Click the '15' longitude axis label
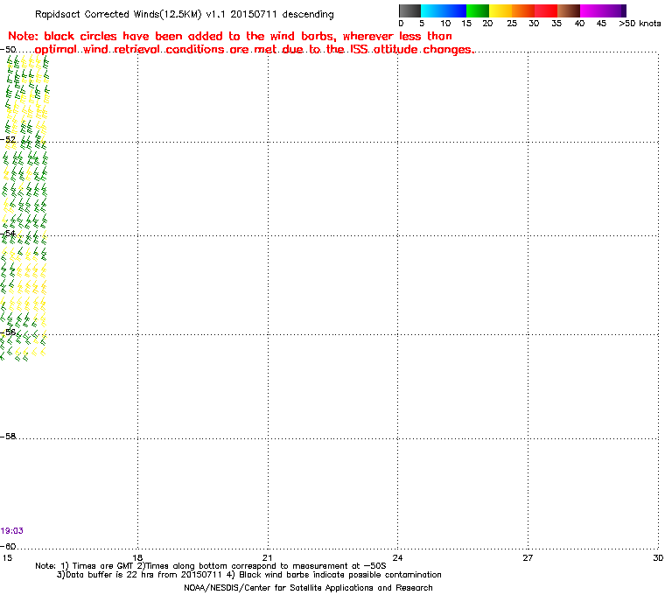Viewport: 665px width, 602px height. 7,558
